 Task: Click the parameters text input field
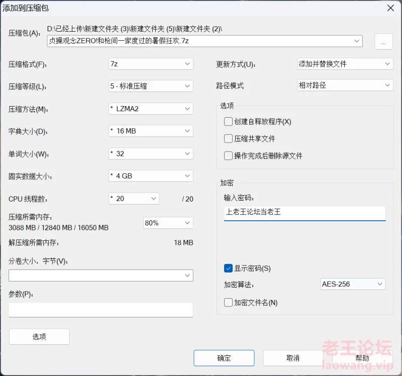pyautogui.click(x=100, y=310)
